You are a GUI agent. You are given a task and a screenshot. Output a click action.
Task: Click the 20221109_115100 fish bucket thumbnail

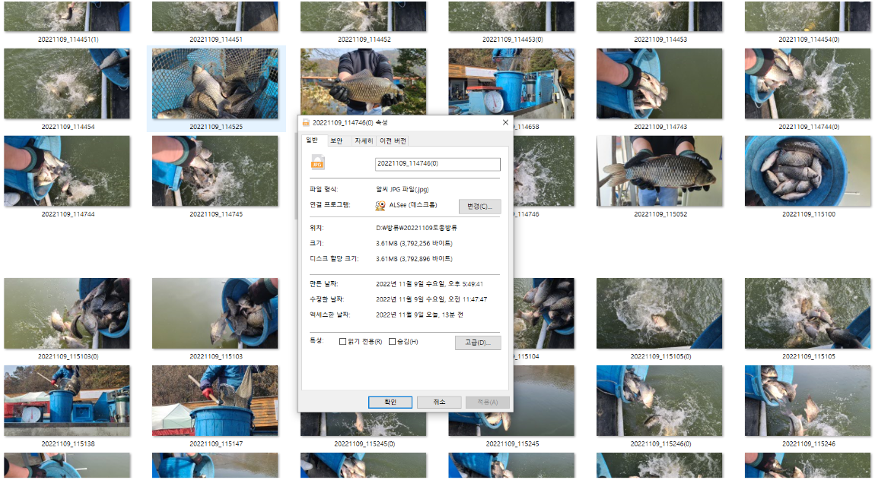pos(807,170)
